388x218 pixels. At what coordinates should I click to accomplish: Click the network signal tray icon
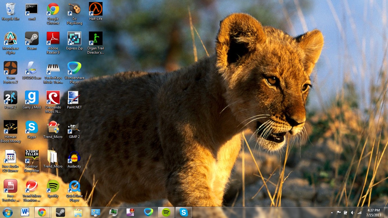point(359,213)
